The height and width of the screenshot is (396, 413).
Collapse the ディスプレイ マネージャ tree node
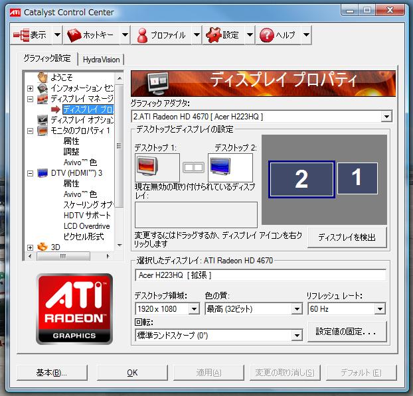point(31,99)
